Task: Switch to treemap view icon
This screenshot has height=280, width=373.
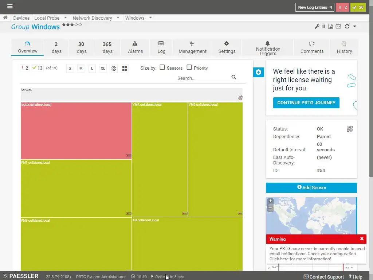Action: [x=125, y=68]
